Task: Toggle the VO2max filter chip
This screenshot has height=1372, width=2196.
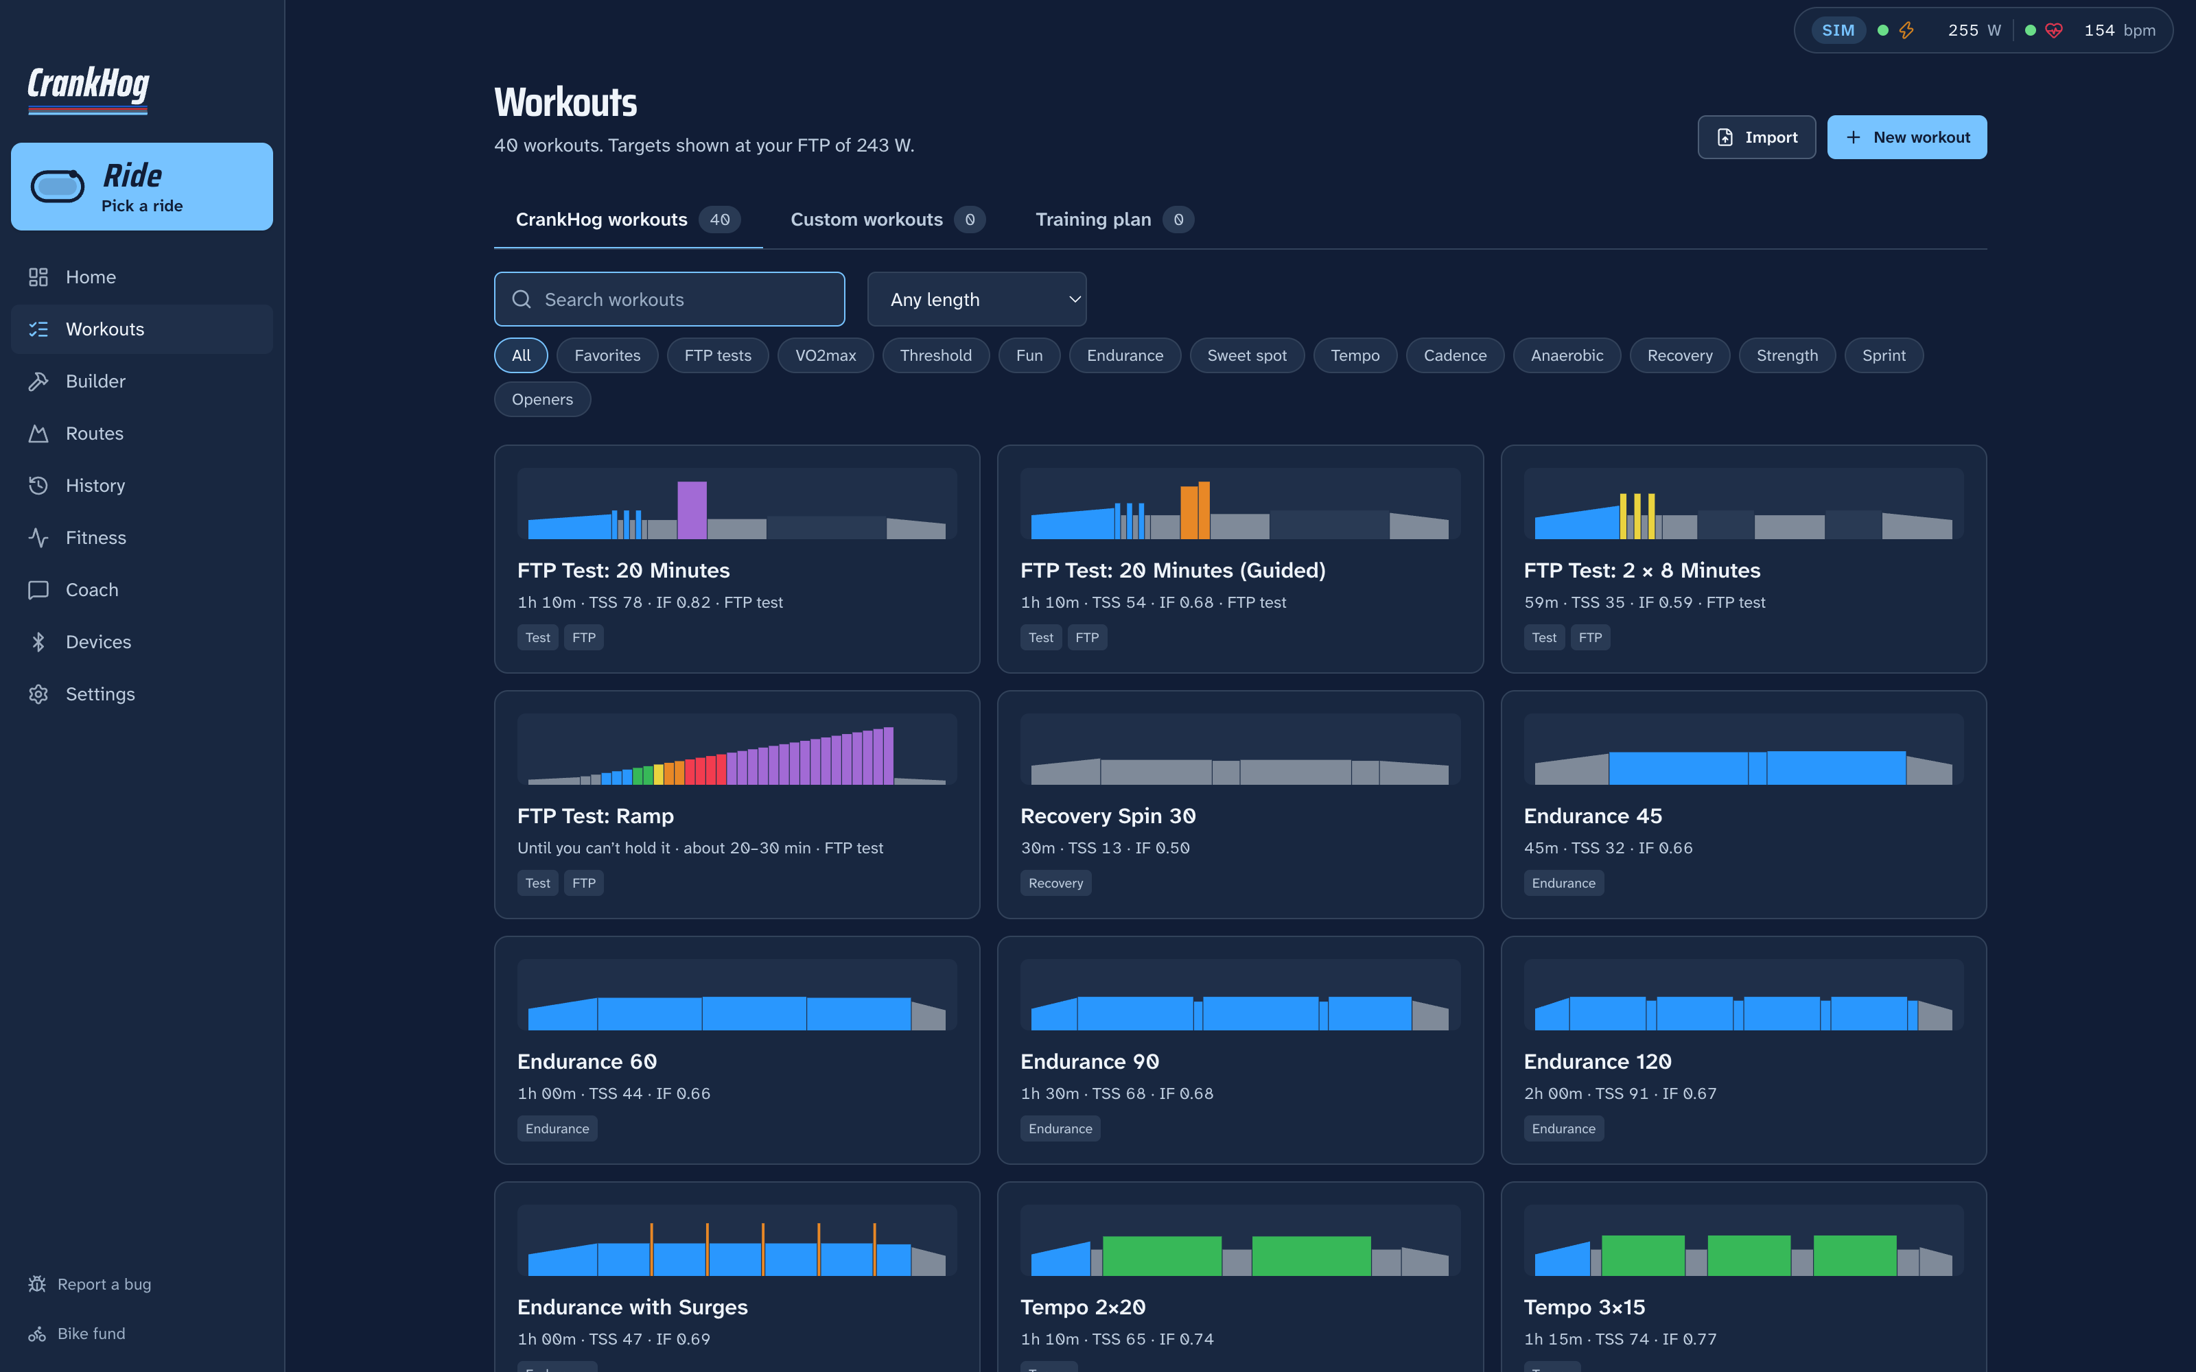Action: coord(826,356)
